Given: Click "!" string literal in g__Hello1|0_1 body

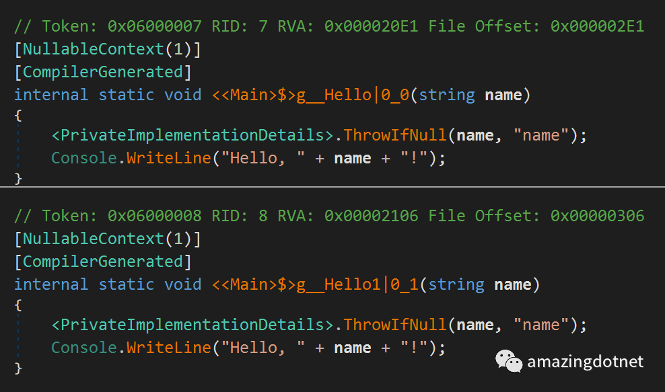Looking at the screenshot, I should pos(414,348).
